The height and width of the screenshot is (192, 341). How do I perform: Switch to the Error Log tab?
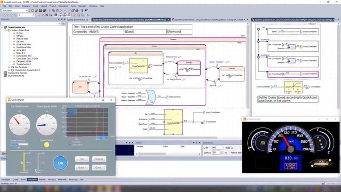click(x=73, y=180)
